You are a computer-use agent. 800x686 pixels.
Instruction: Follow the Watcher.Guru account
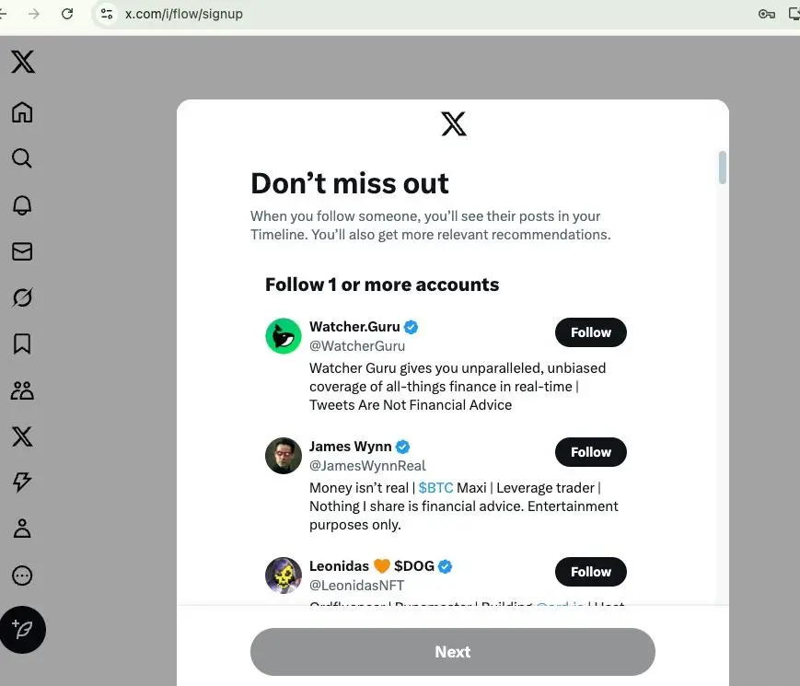point(590,332)
